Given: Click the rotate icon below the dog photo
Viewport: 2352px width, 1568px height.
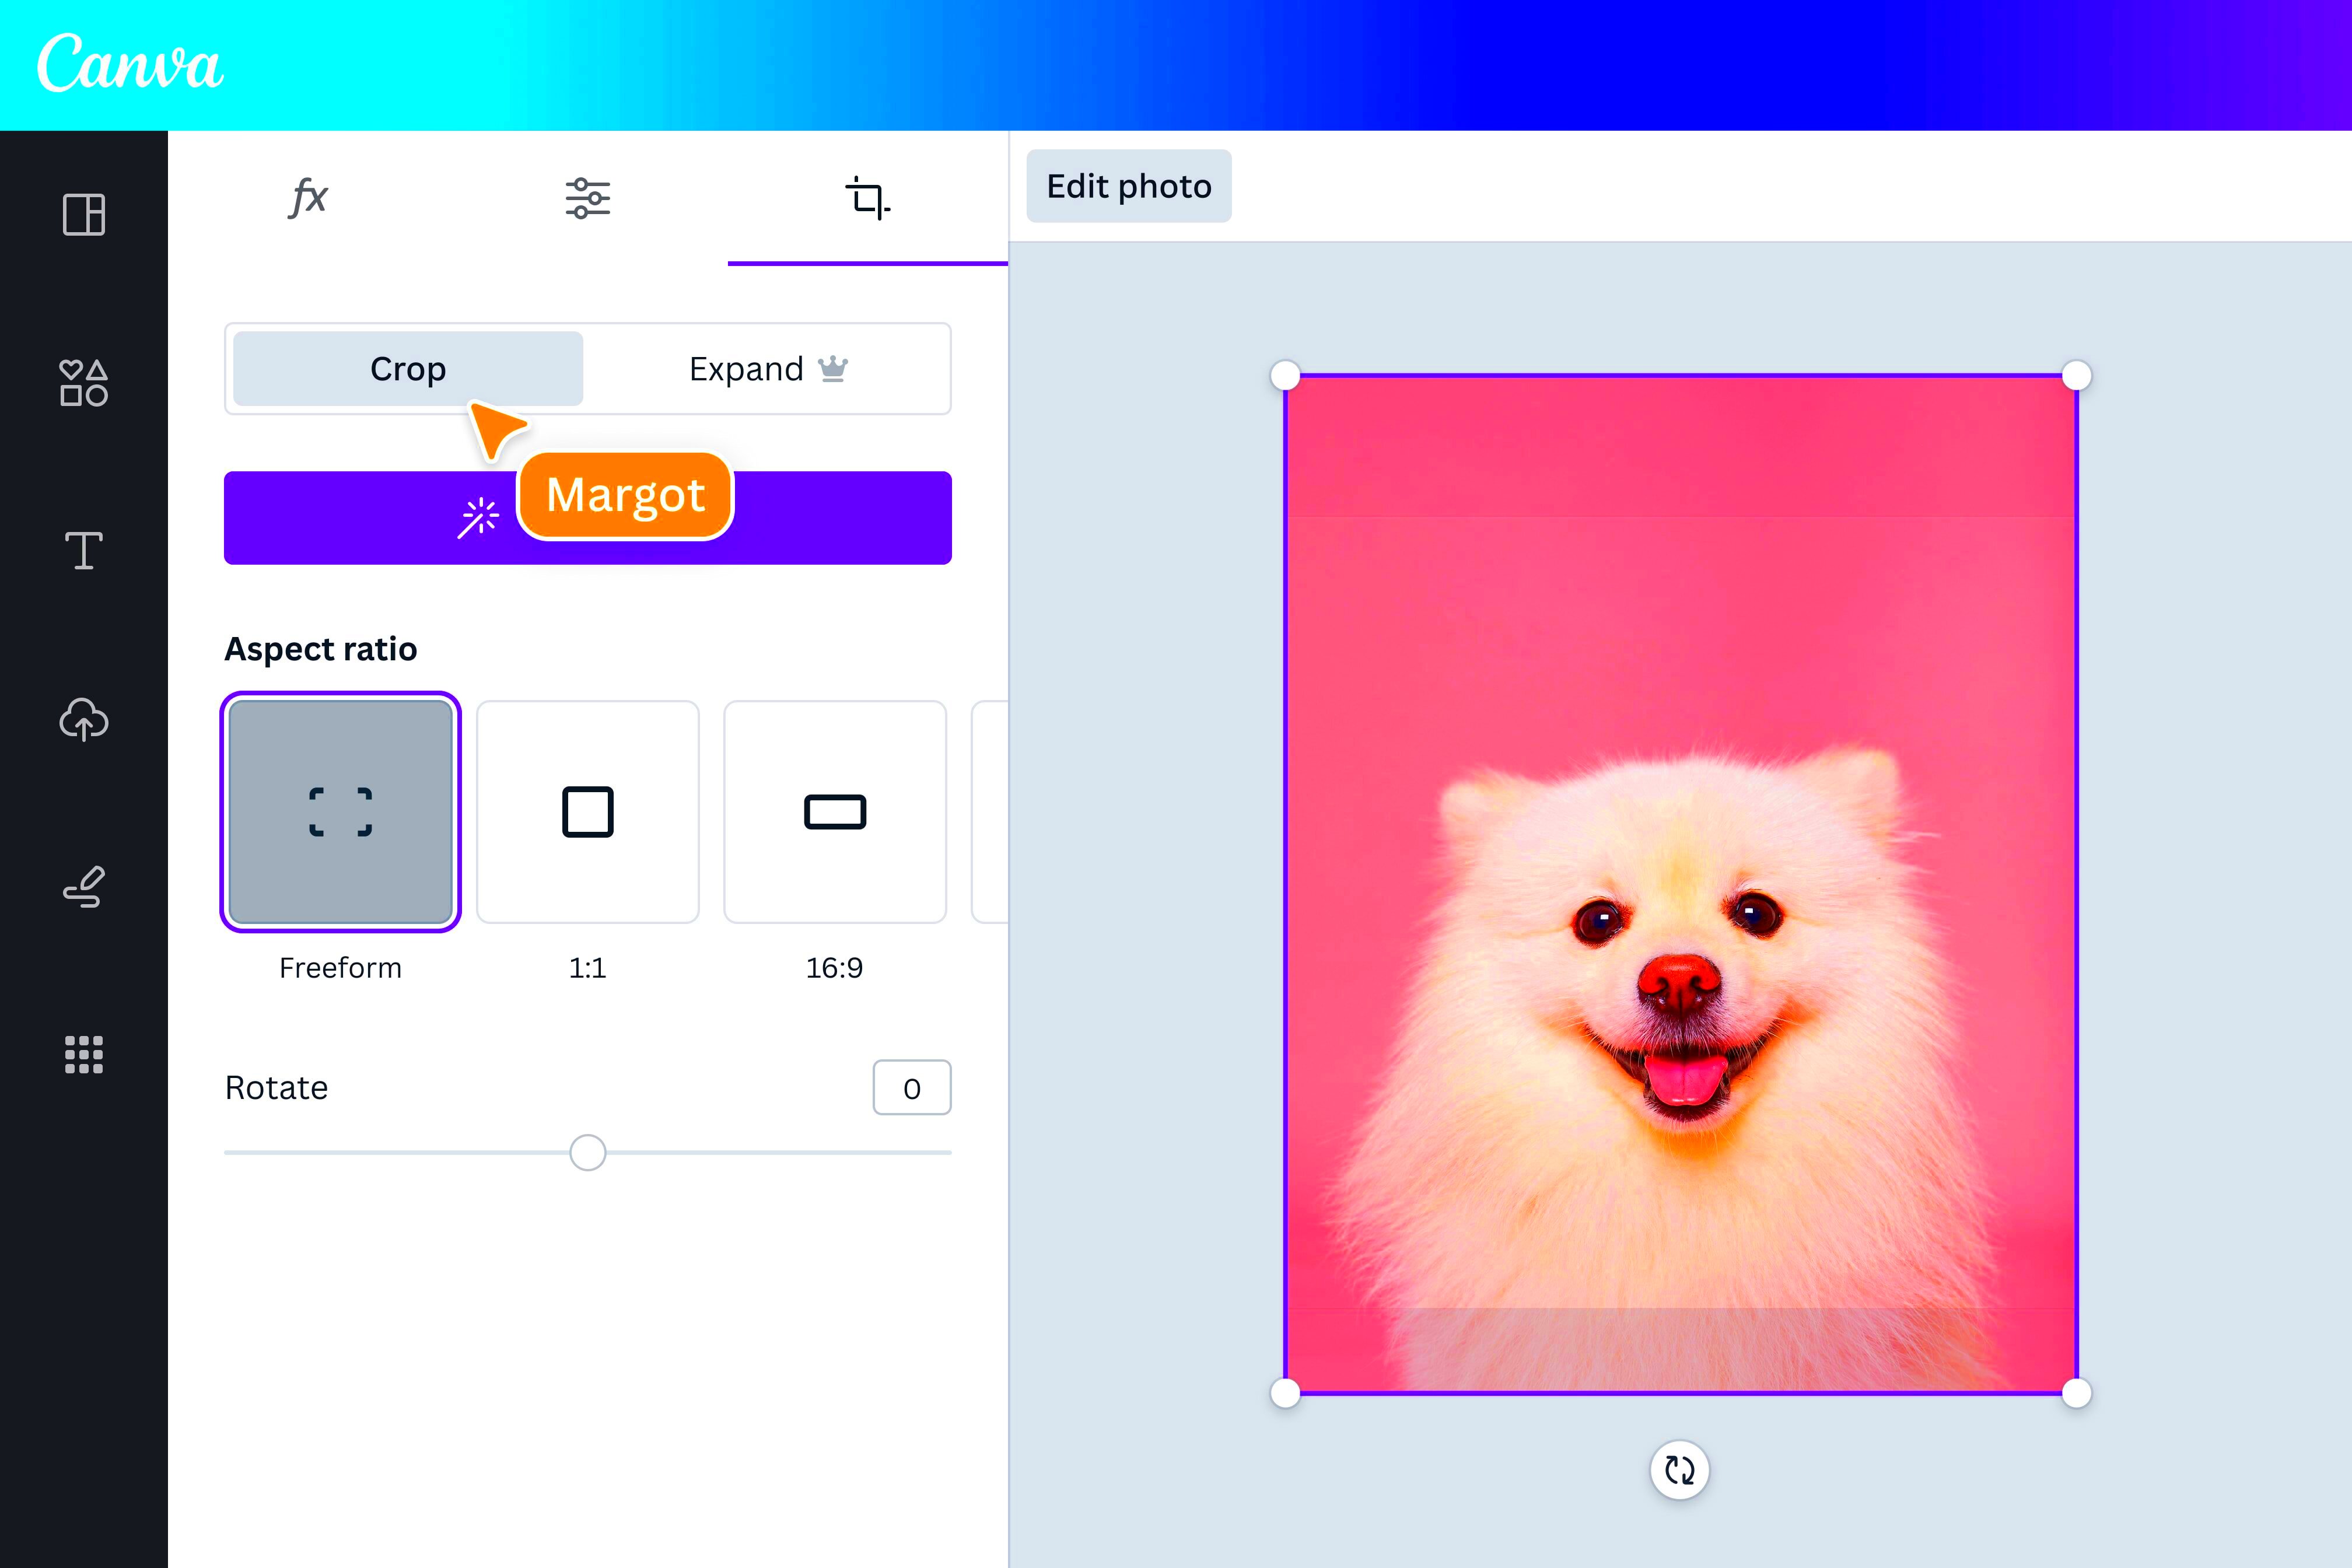Looking at the screenshot, I should [x=1680, y=1470].
